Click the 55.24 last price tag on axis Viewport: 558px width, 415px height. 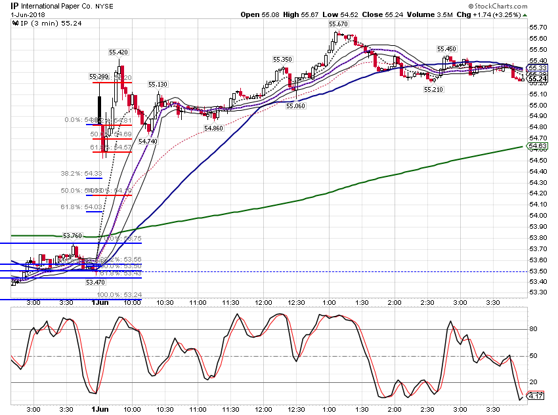538,79
